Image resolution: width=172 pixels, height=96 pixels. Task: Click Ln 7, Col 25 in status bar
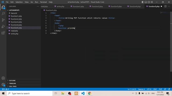[132, 89]
